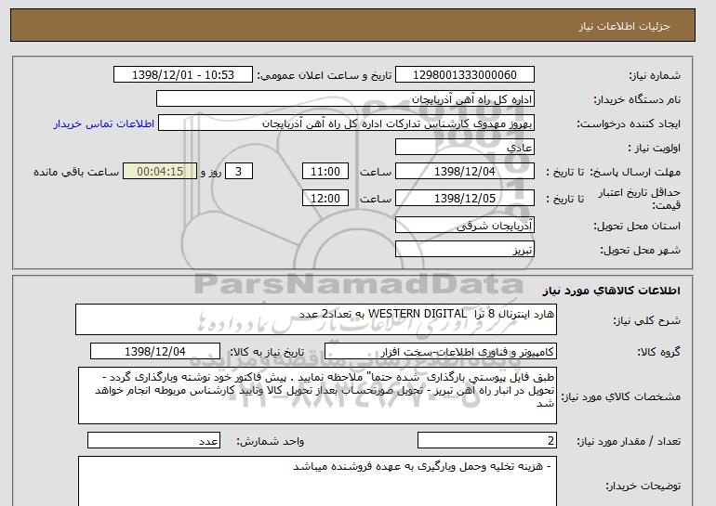The height and width of the screenshot is (506, 716).
Task: Click the price validity date 1398/12/05
Action: point(465,199)
